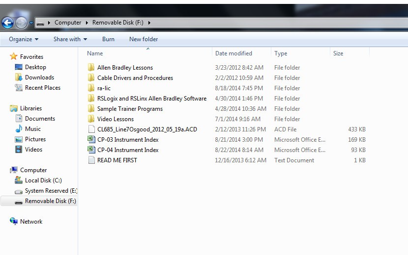Expand arrow after Removable Disk (F:) breadcrumb
The height and width of the screenshot is (255, 408).
tap(149, 23)
